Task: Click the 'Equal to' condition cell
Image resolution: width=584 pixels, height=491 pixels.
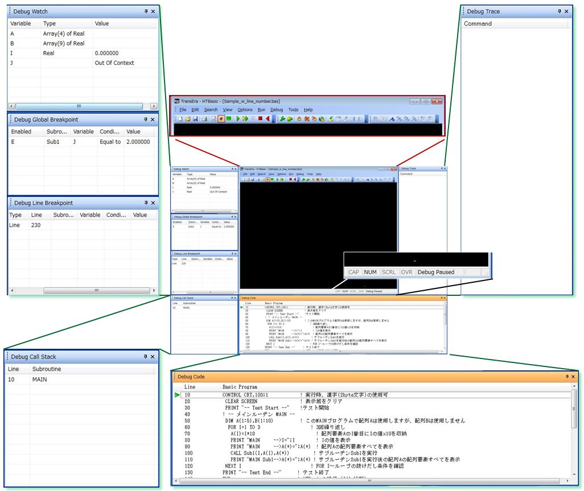Action: click(110, 142)
